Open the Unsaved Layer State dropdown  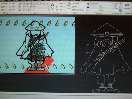48,7
